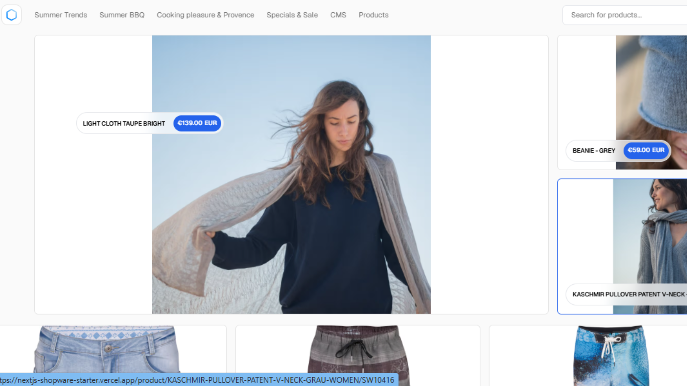Open the Specials & Sale menu item

pyautogui.click(x=292, y=15)
